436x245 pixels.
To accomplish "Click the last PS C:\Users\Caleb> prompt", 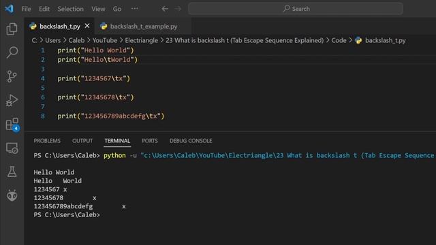I will [x=67, y=215].
